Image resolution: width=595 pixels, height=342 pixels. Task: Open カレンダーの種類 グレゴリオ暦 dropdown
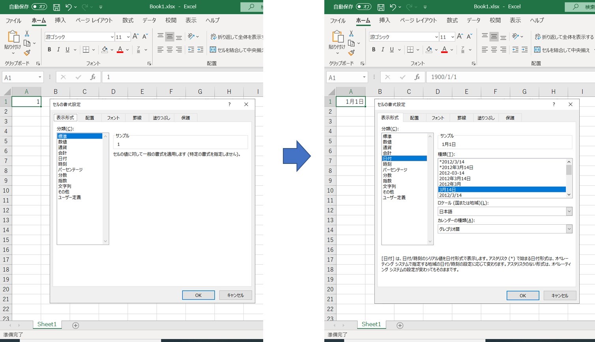tap(569, 229)
